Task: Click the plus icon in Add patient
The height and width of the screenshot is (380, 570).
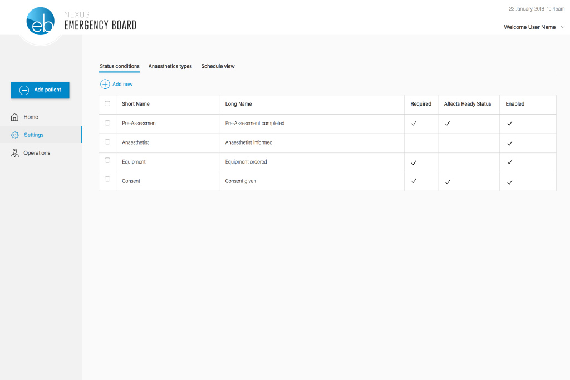Action: click(24, 90)
